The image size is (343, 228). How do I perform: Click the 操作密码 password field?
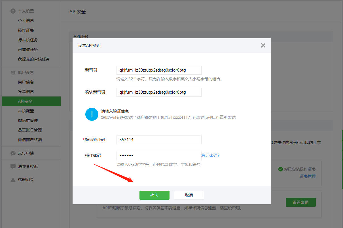point(159,156)
